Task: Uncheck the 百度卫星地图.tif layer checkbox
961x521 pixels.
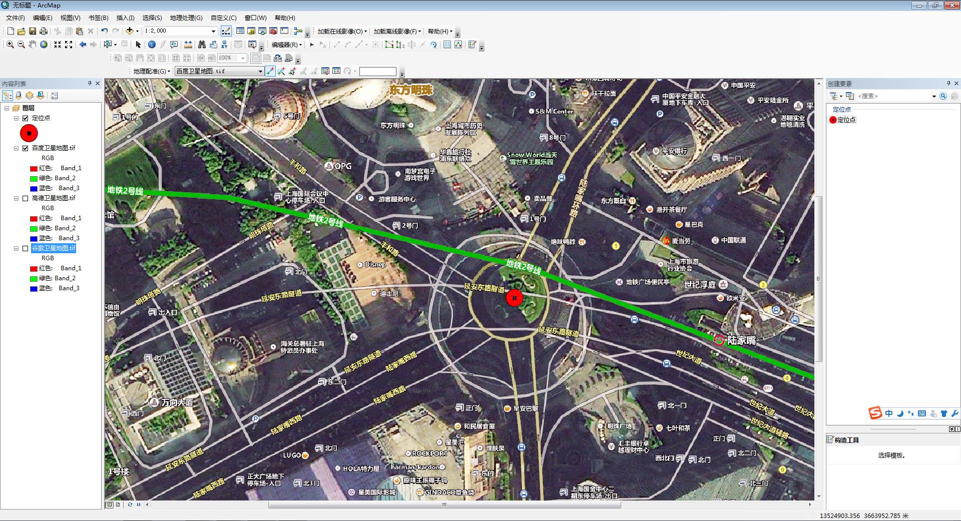Action: (26, 148)
